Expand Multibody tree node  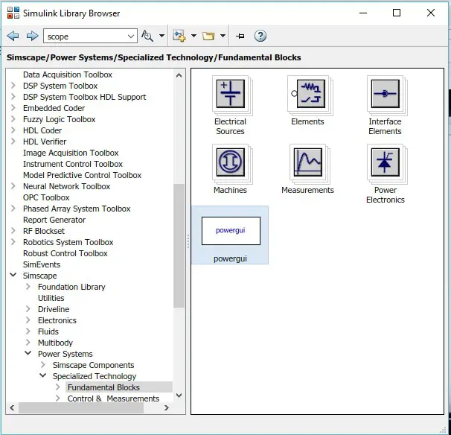(x=28, y=343)
